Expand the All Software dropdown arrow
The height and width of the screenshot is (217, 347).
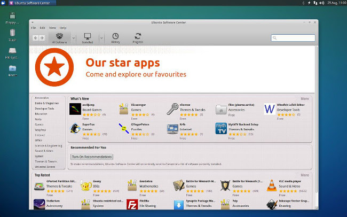(74, 38)
